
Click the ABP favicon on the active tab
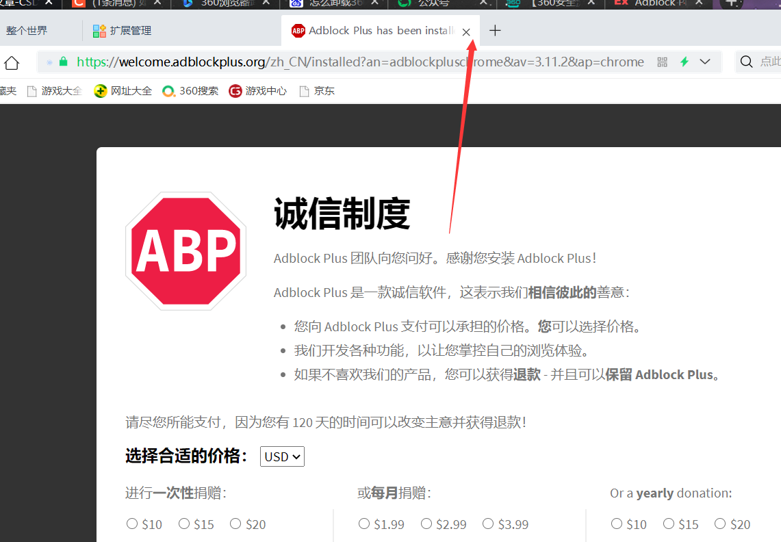click(298, 31)
